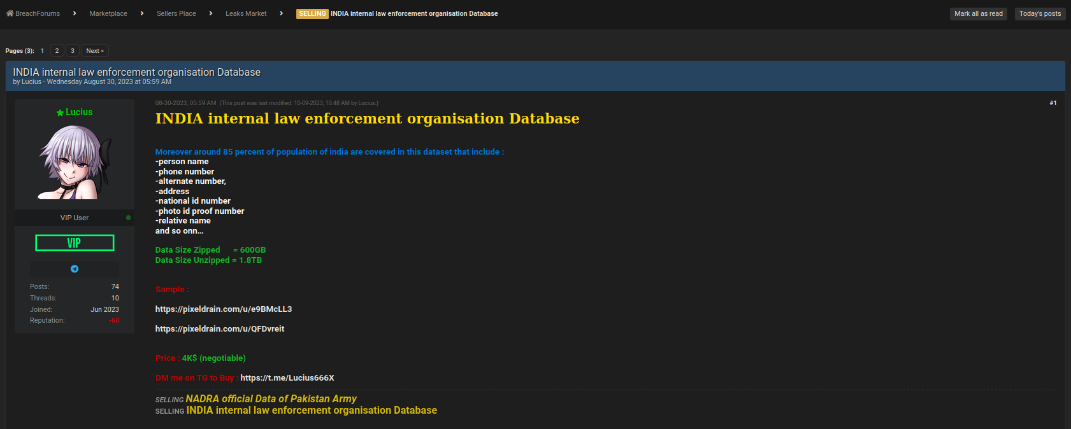Open the Leaks Market breadcrumb

click(x=246, y=13)
